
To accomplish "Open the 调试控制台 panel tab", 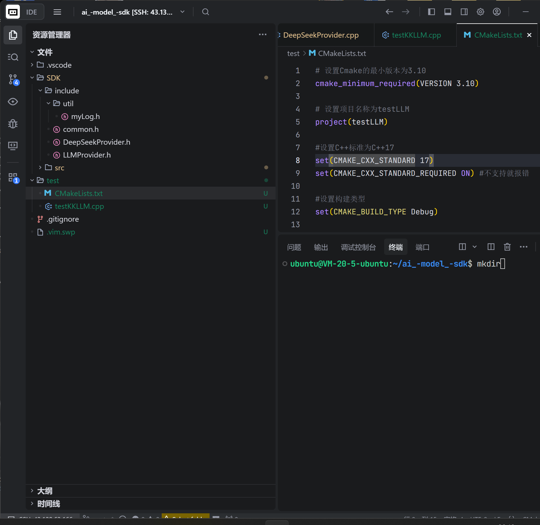I will (358, 247).
